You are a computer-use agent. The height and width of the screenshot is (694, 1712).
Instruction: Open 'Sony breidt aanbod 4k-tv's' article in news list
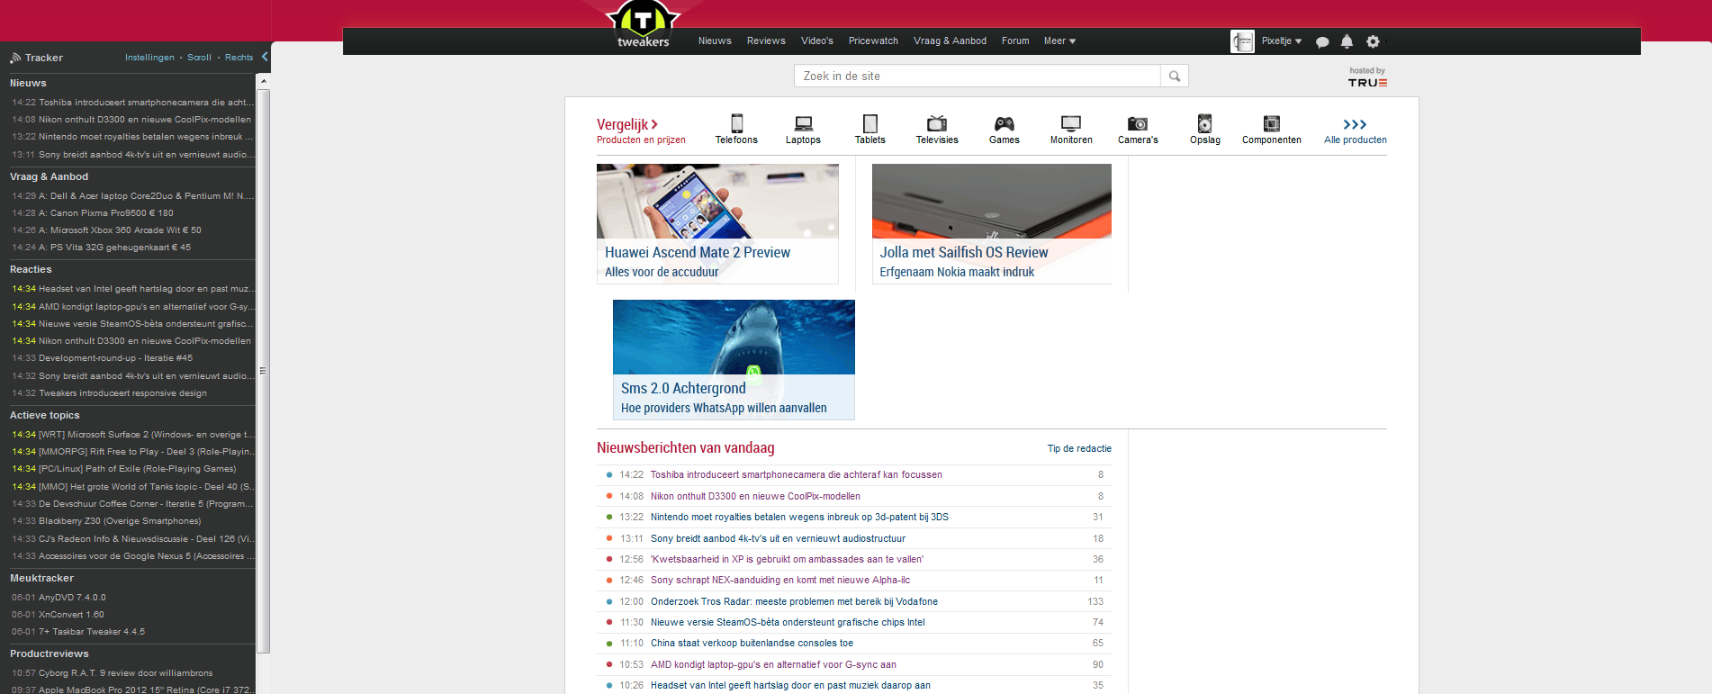(778, 538)
